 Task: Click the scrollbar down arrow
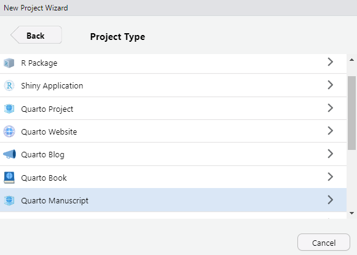351,213
